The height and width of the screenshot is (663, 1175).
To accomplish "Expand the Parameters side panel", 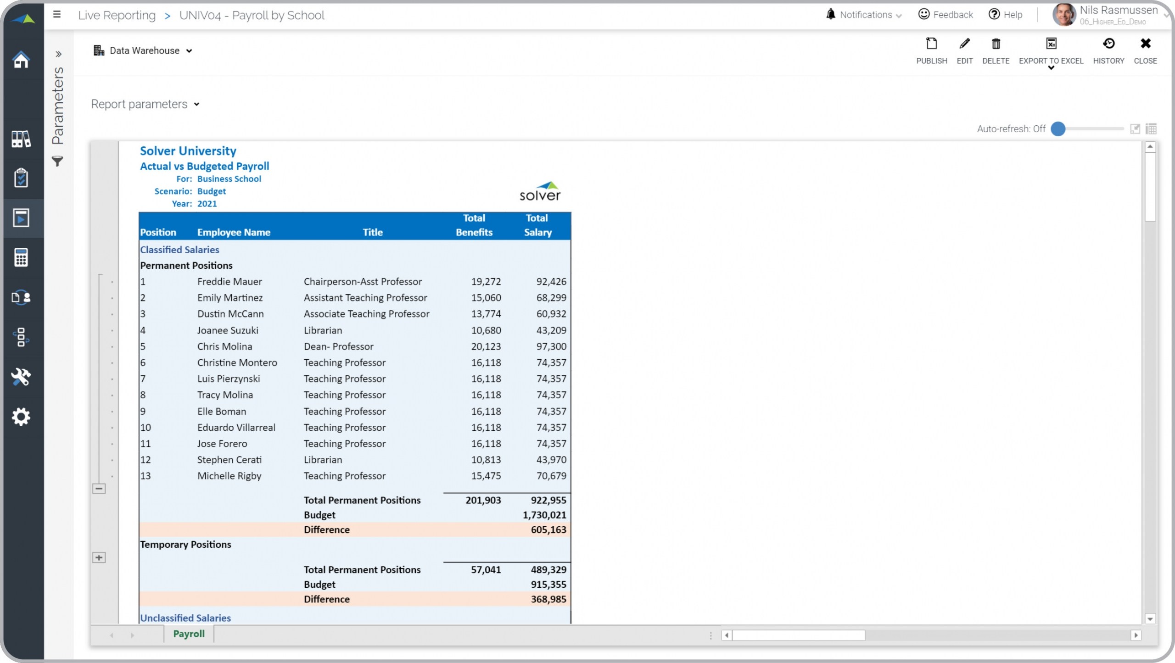I will [x=58, y=54].
